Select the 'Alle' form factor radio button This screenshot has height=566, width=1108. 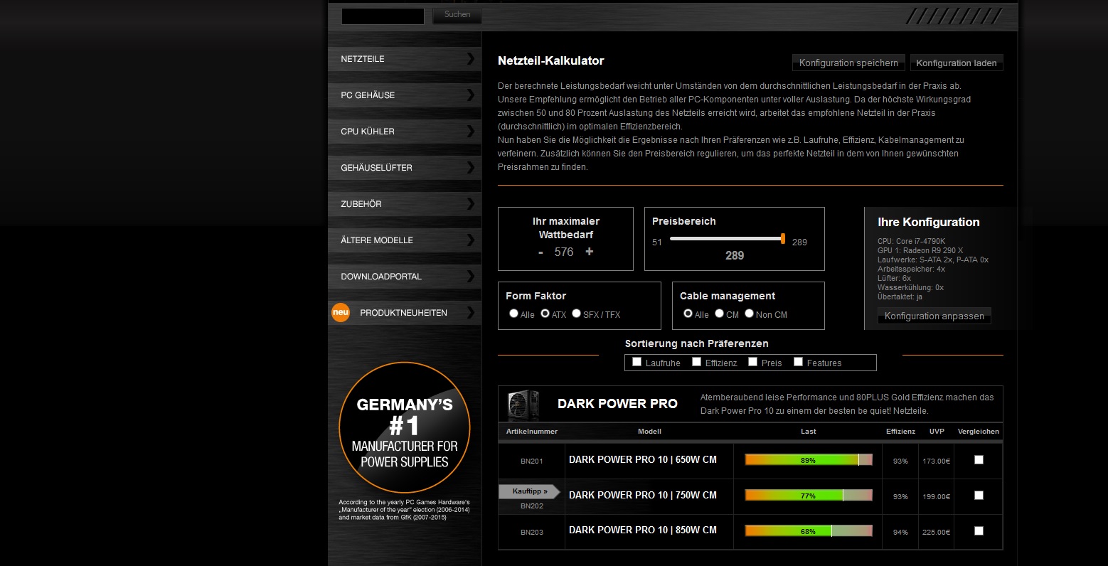(x=513, y=314)
